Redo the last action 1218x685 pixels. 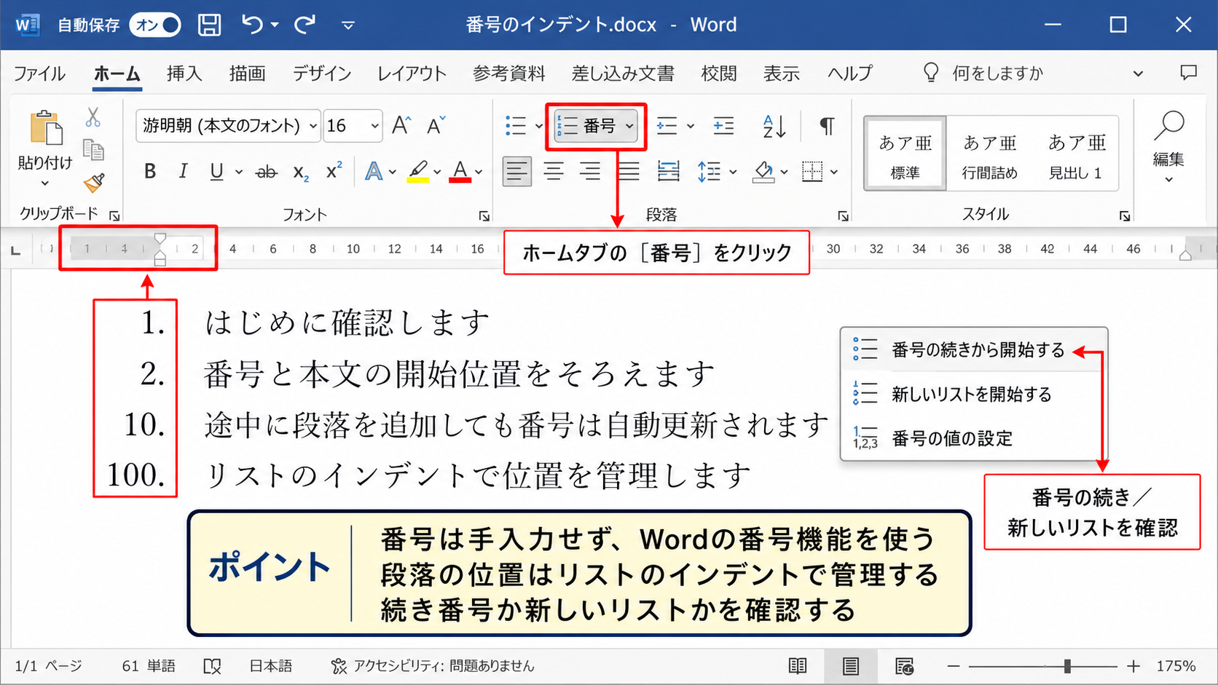305,25
